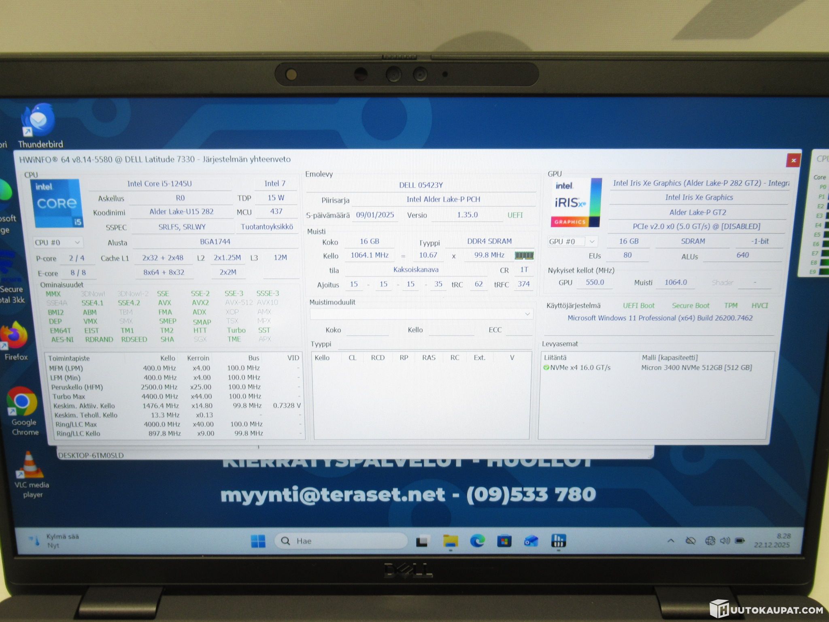This screenshot has height=622, width=829.
Task: Click the memory module icon beside 99.8 MHz
Action: pyautogui.click(x=524, y=256)
